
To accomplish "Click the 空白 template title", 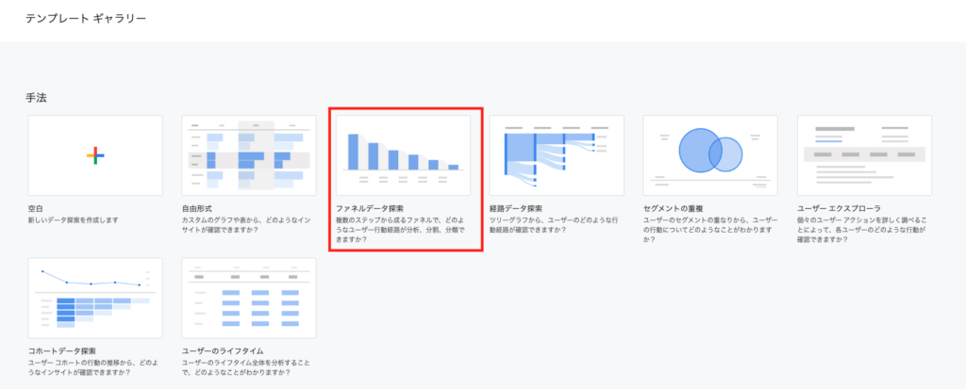I will (x=36, y=209).
